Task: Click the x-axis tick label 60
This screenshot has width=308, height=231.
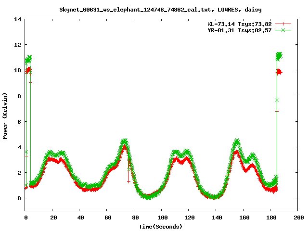Action: (108, 218)
